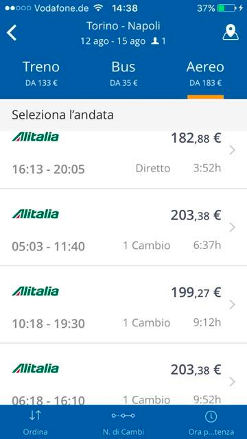Edit the 12 ago - 15 ago dates
The height and width of the screenshot is (439, 247).
[113, 41]
